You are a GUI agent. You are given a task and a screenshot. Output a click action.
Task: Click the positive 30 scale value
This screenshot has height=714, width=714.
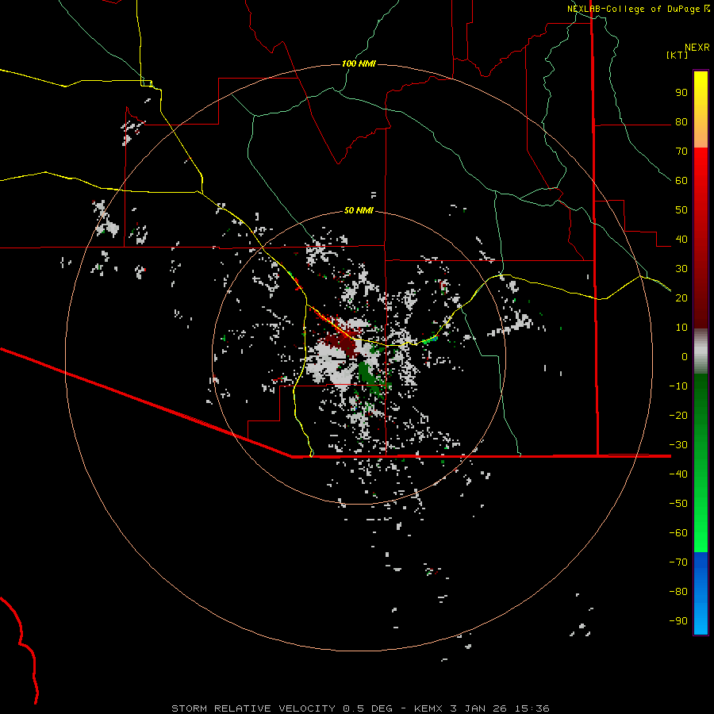681,269
